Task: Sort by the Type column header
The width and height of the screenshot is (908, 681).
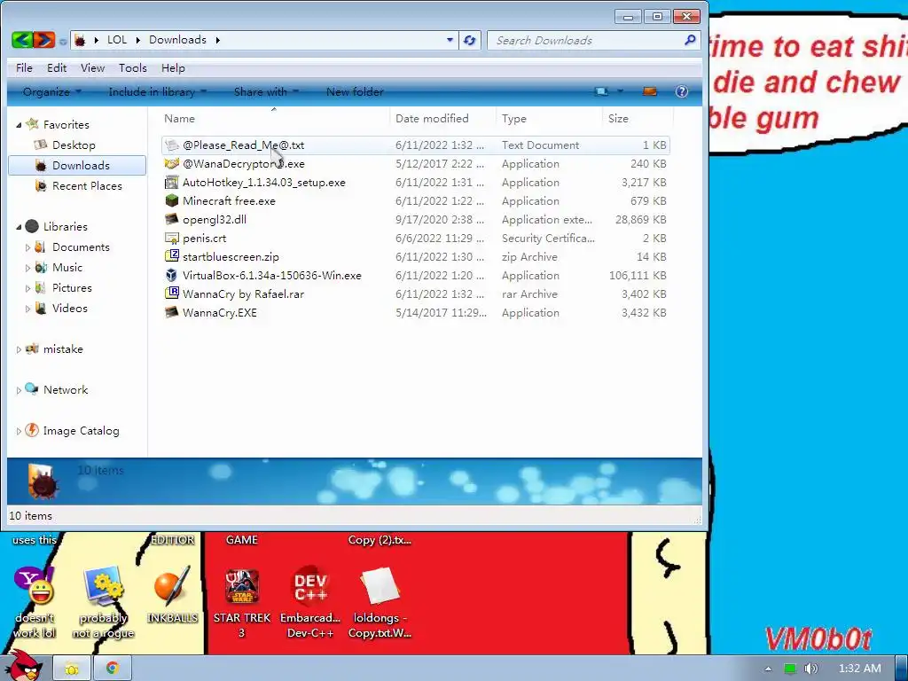Action: click(514, 118)
